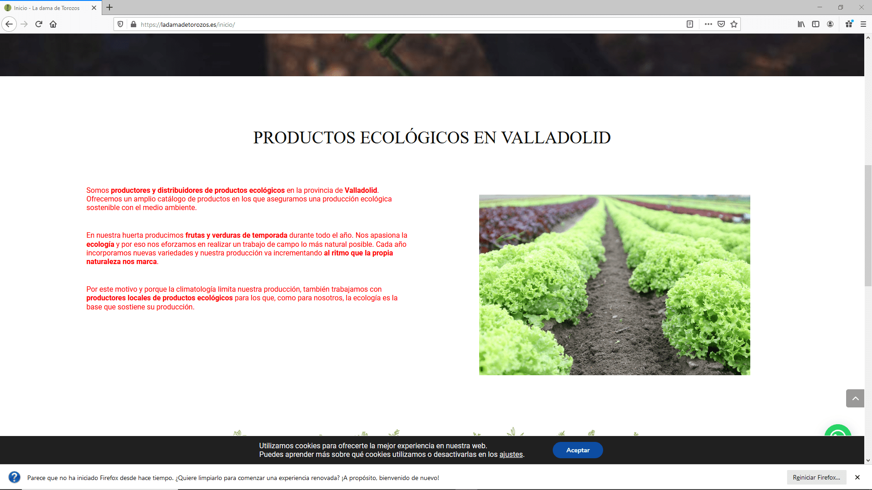
Task: Select the Inicio - La dama de Torozos tab
Action: (50, 8)
